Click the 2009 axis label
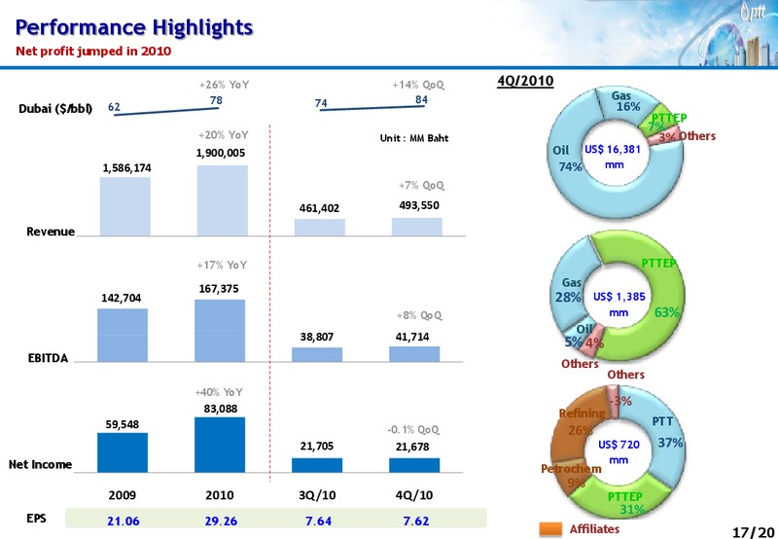778x539 pixels. coord(123,495)
